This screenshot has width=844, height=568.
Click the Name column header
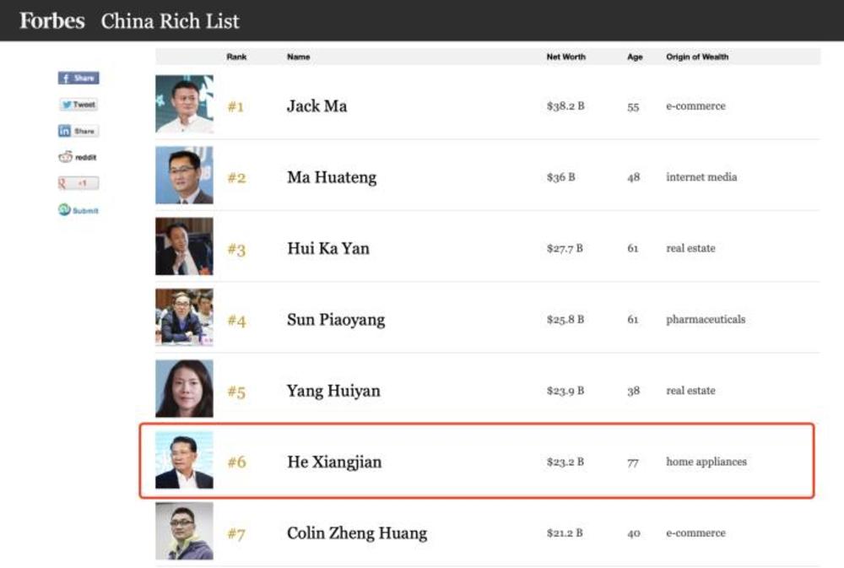[298, 57]
